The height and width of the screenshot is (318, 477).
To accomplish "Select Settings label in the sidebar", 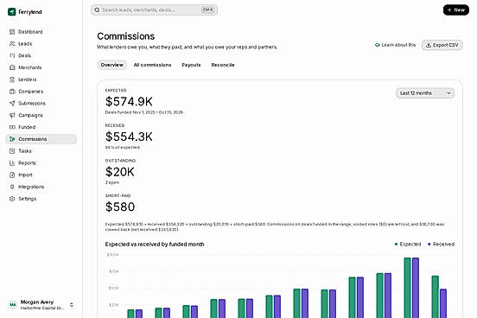I will (27, 199).
